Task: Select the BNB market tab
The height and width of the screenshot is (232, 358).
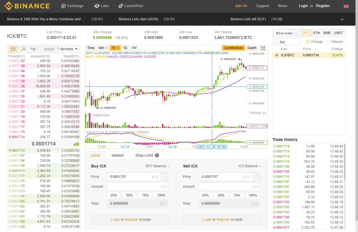Action: point(327,33)
